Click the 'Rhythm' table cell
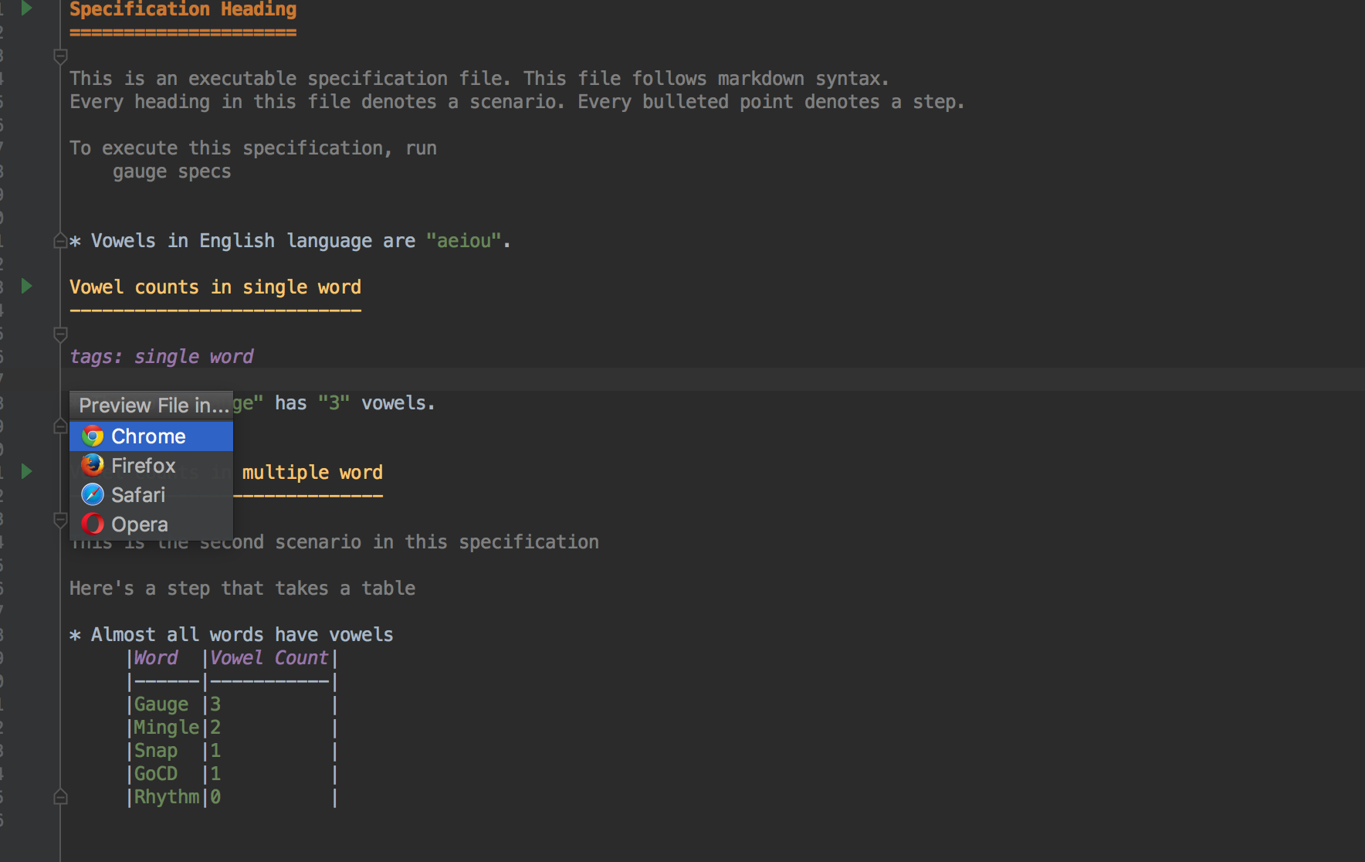The height and width of the screenshot is (862, 1365). [x=167, y=797]
